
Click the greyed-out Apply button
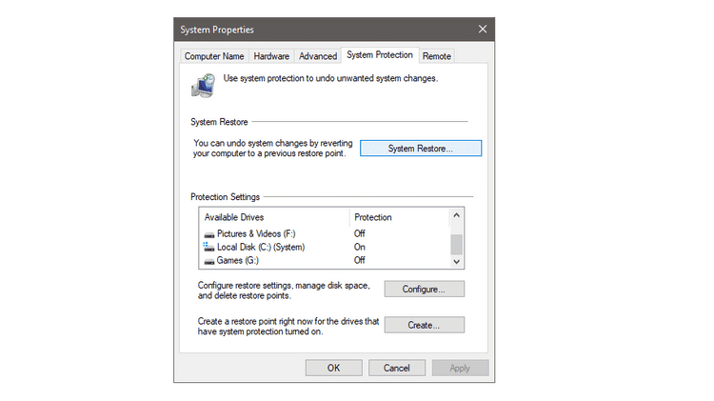click(x=460, y=368)
